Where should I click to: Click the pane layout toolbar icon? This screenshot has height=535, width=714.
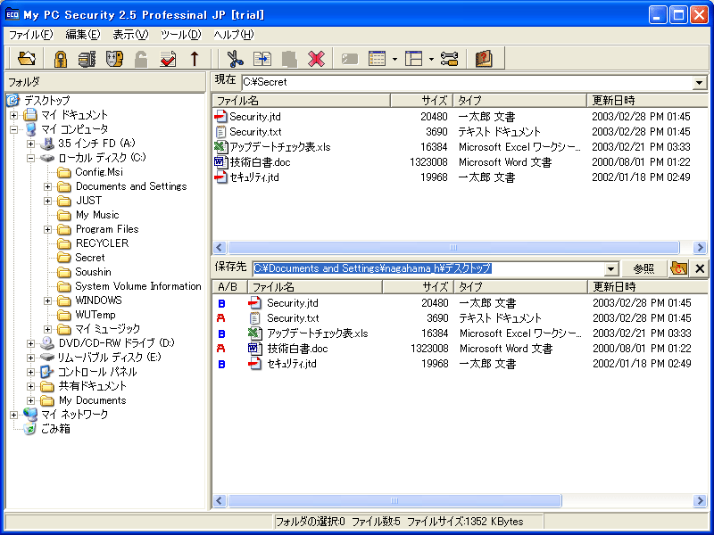[x=413, y=59]
